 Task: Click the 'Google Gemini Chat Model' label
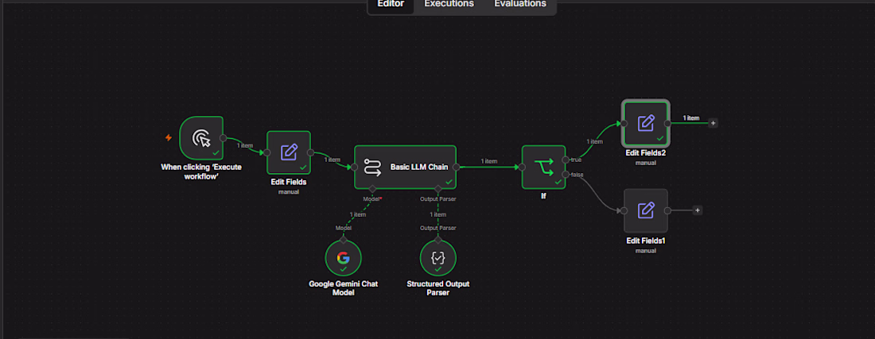click(343, 287)
